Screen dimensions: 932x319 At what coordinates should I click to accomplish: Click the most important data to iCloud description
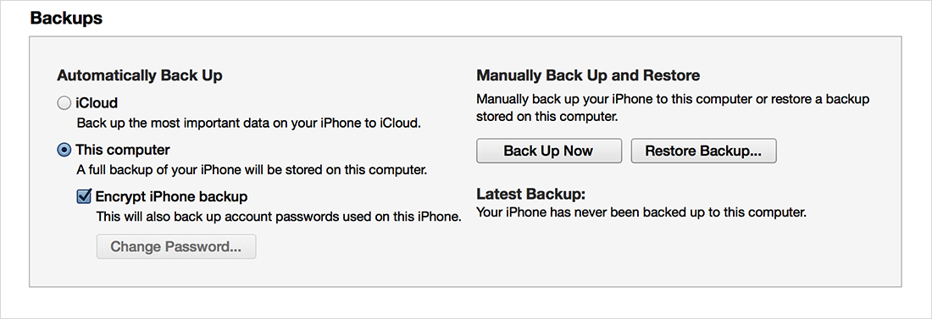click(x=249, y=124)
